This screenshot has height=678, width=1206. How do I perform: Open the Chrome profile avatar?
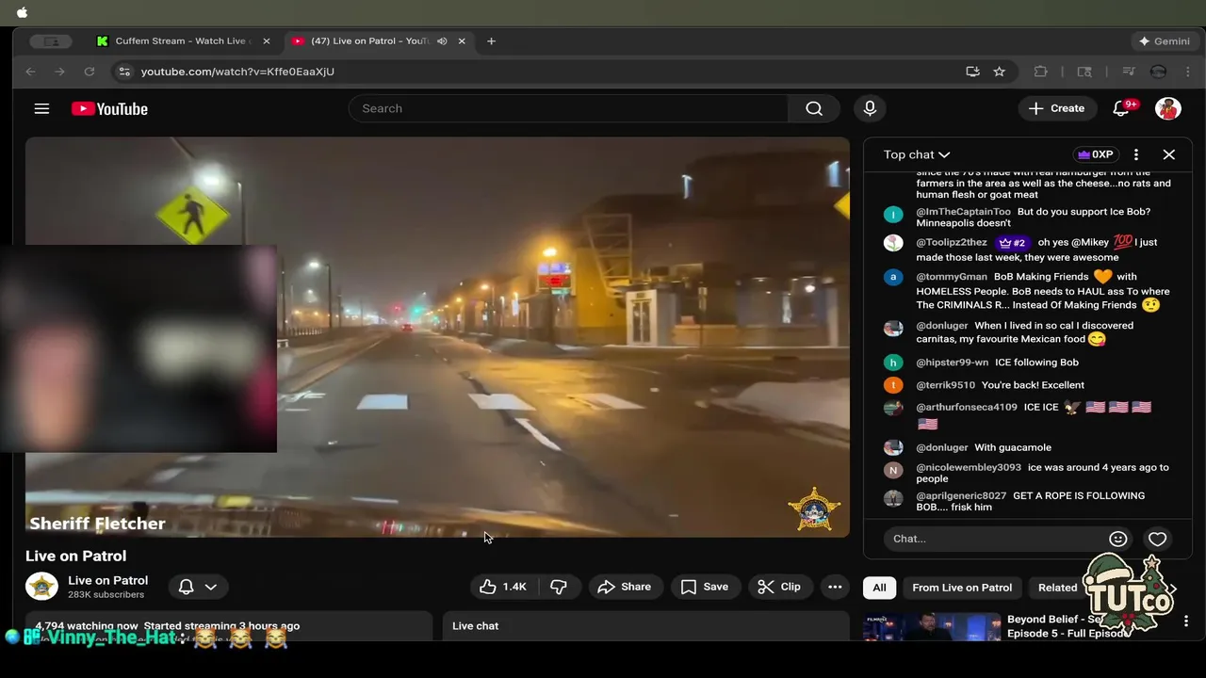(x=1159, y=72)
